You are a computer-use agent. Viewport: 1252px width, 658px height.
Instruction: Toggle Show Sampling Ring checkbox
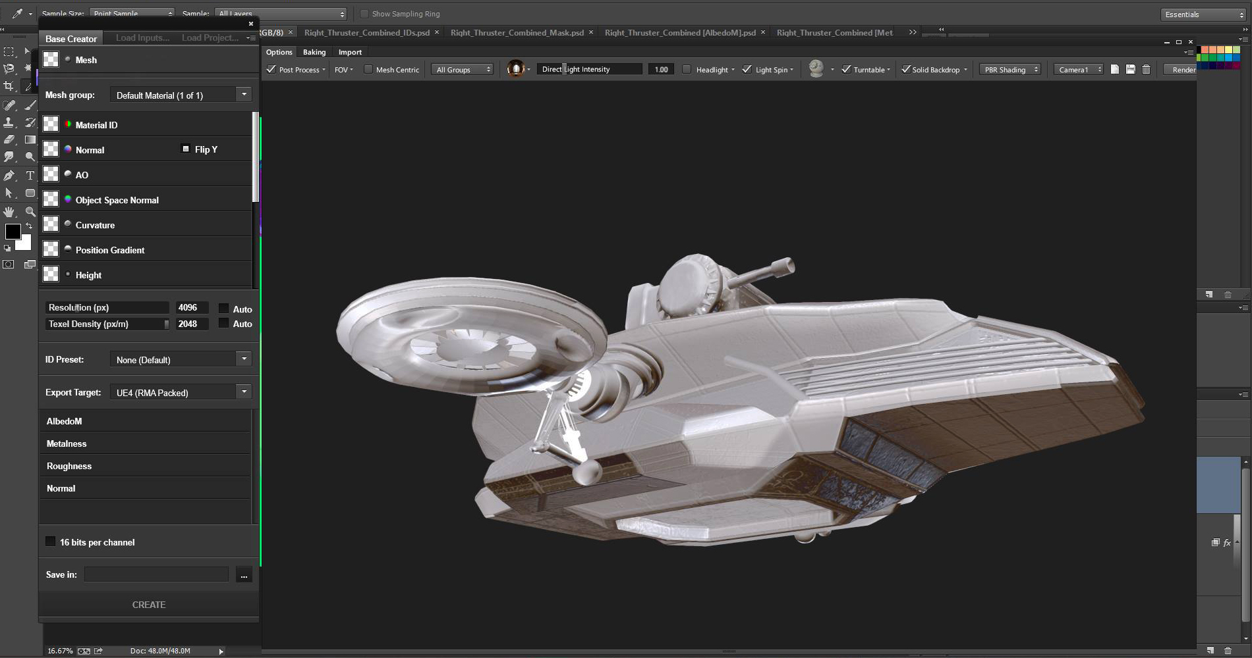coord(364,14)
